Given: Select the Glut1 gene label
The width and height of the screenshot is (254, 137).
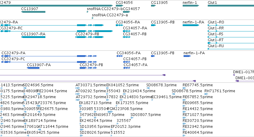Looking at the screenshot, I should coord(212,3).
